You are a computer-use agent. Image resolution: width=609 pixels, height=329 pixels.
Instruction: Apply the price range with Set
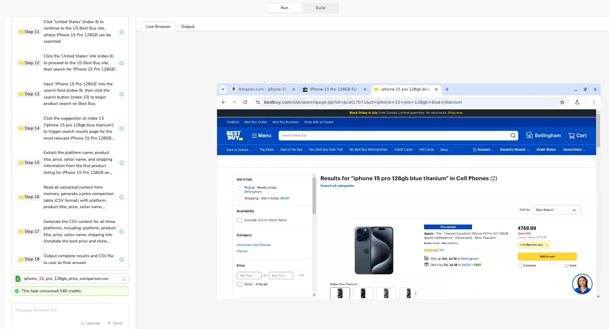302,275
